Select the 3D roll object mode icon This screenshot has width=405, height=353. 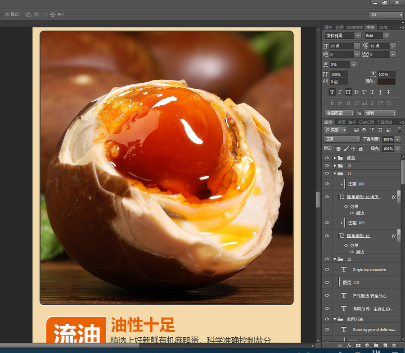click(x=37, y=14)
